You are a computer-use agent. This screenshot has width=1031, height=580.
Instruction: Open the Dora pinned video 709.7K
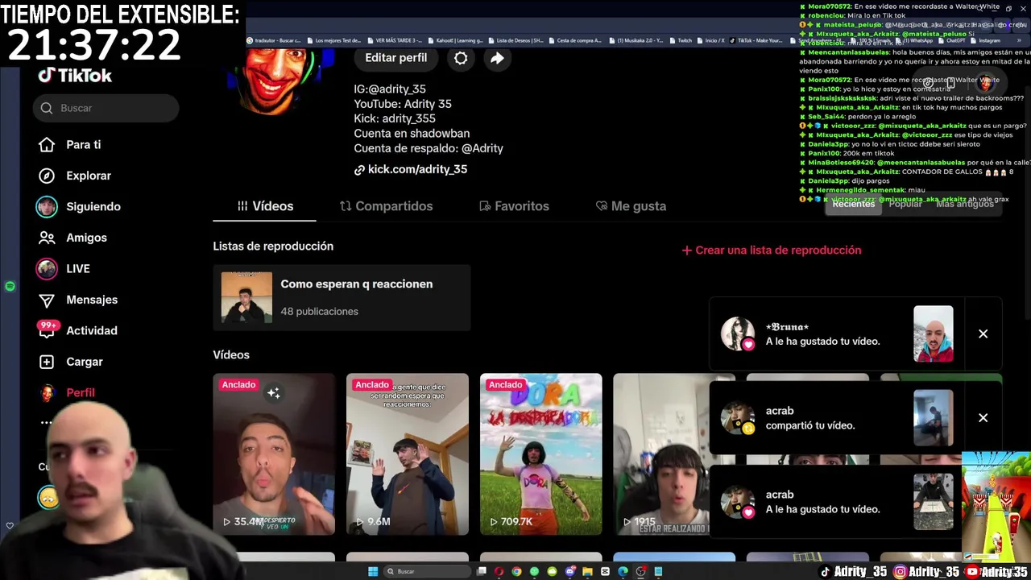point(540,454)
